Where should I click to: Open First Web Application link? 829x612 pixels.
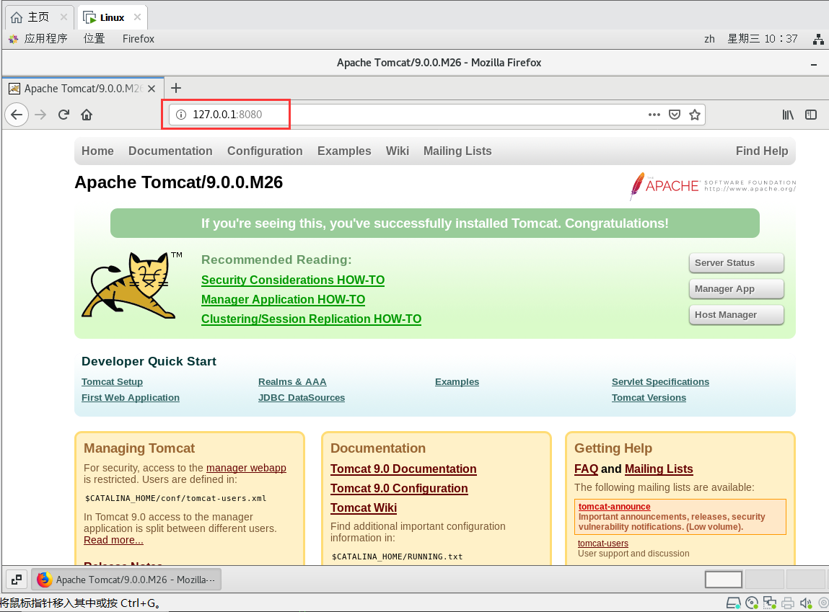pos(131,398)
